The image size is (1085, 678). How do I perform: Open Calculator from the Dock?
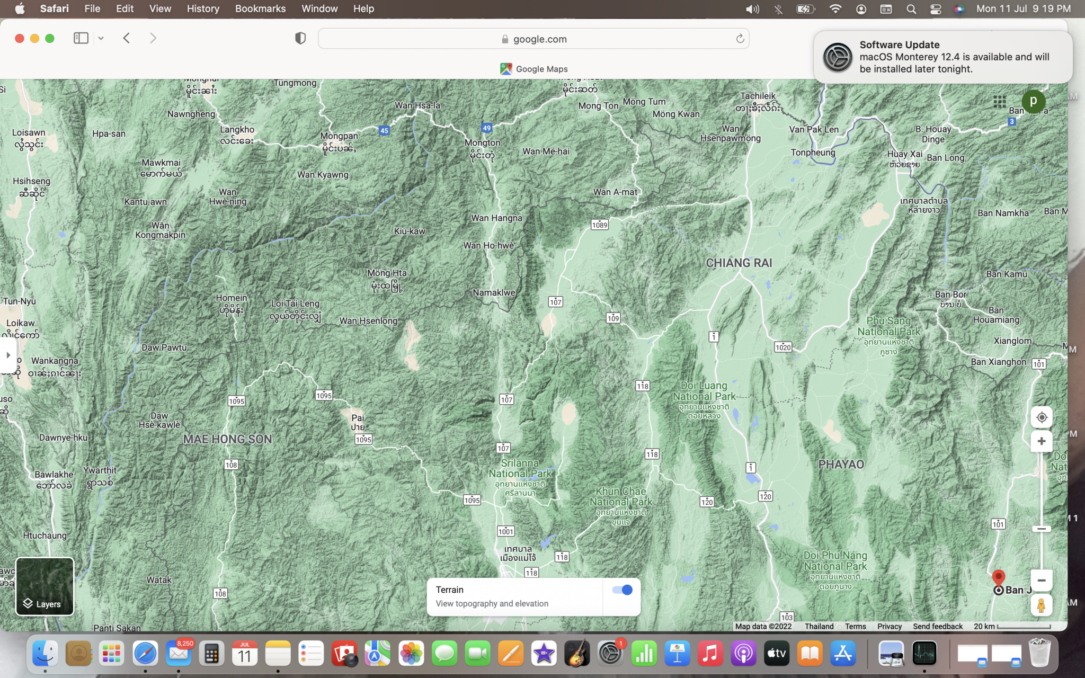point(211,653)
